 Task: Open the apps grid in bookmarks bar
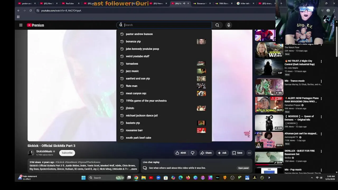pos(18,17)
